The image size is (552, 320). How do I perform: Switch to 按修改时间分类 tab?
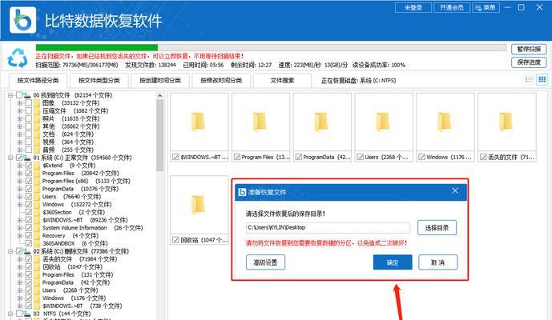(221, 81)
